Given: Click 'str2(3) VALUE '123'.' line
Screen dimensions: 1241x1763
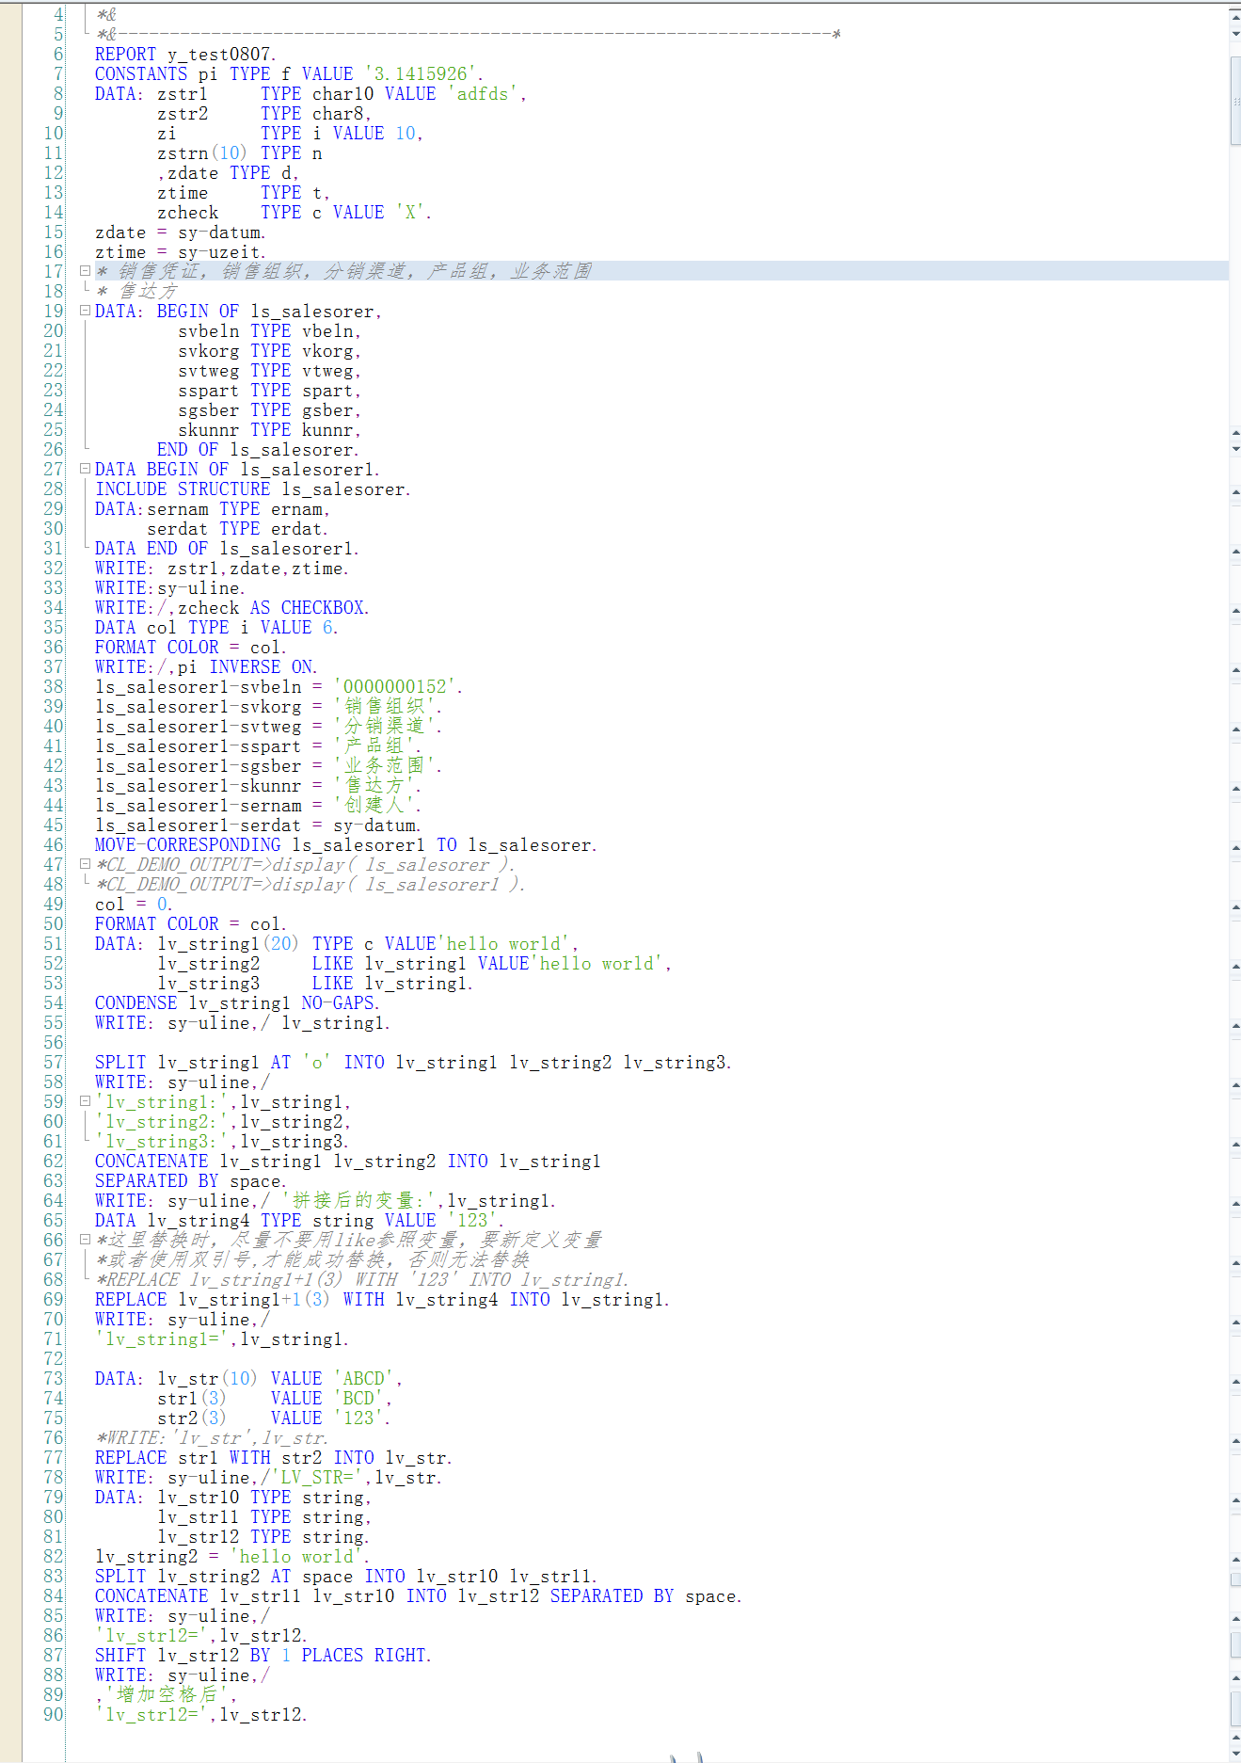Looking at the screenshot, I should pyautogui.click(x=274, y=1418).
